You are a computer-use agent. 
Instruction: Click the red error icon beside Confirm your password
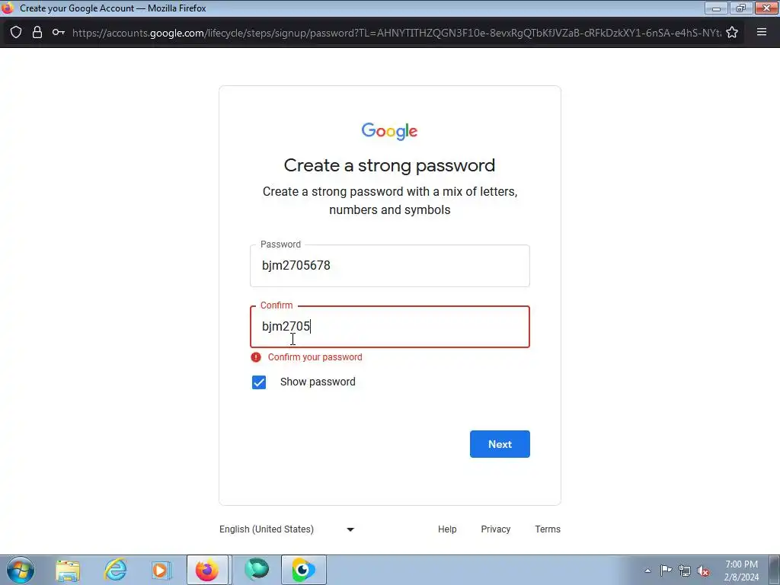256,357
